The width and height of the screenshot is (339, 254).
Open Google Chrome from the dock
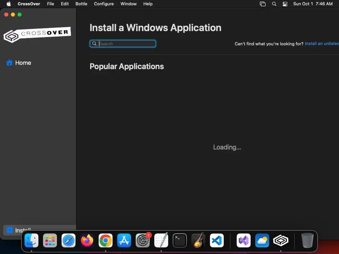pyautogui.click(x=106, y=240)
